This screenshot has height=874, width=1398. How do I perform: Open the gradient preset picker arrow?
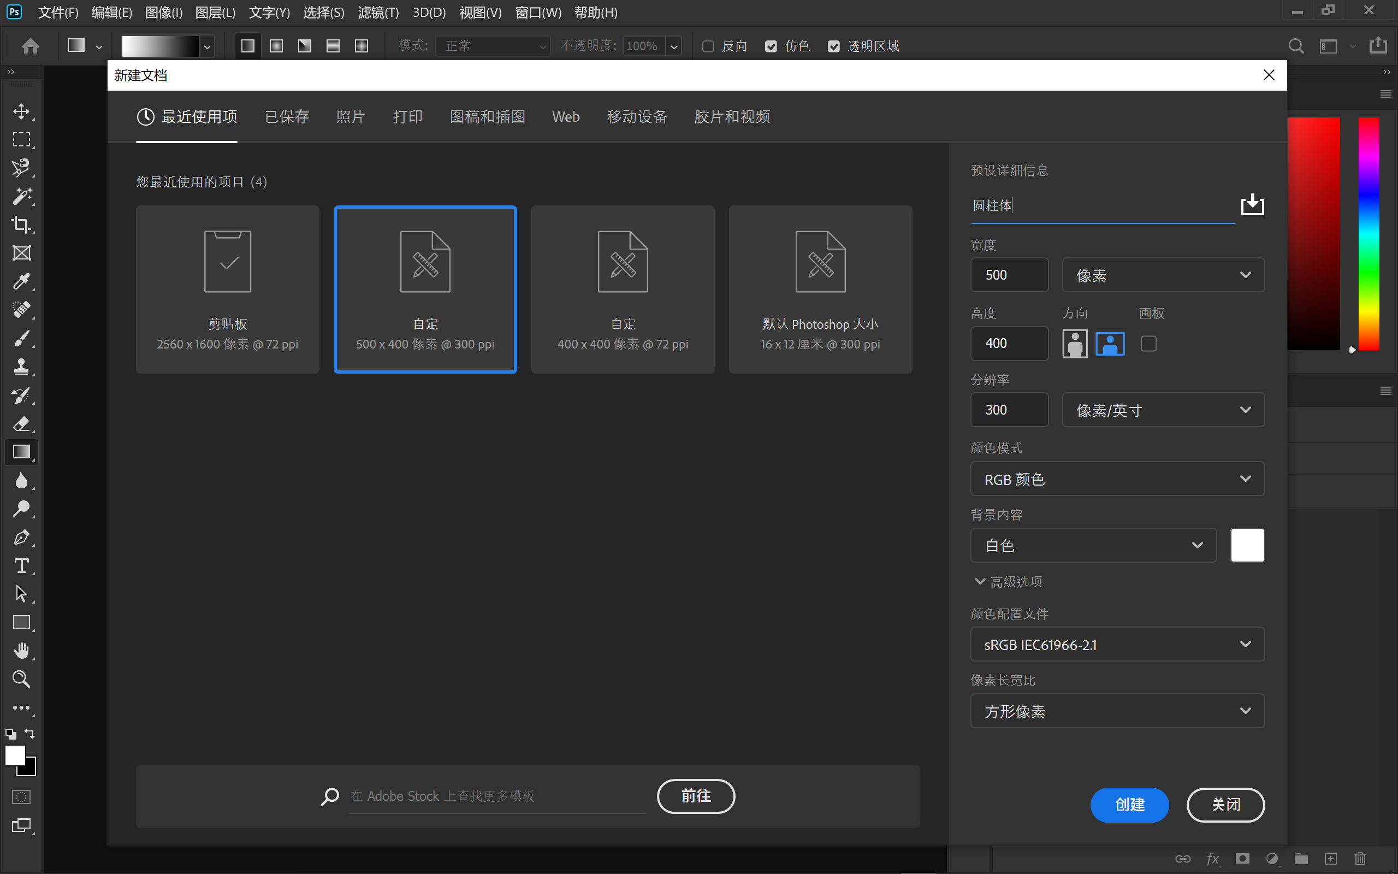point(207,46)
